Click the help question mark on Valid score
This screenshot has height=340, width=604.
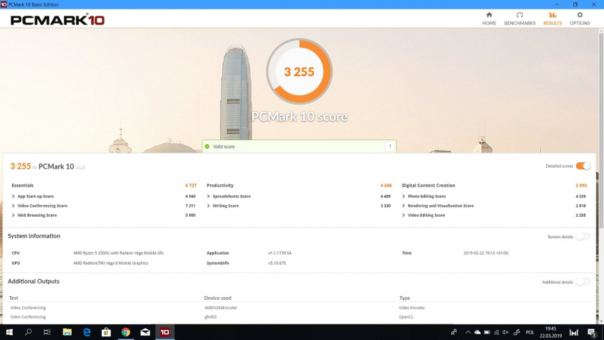390,146
